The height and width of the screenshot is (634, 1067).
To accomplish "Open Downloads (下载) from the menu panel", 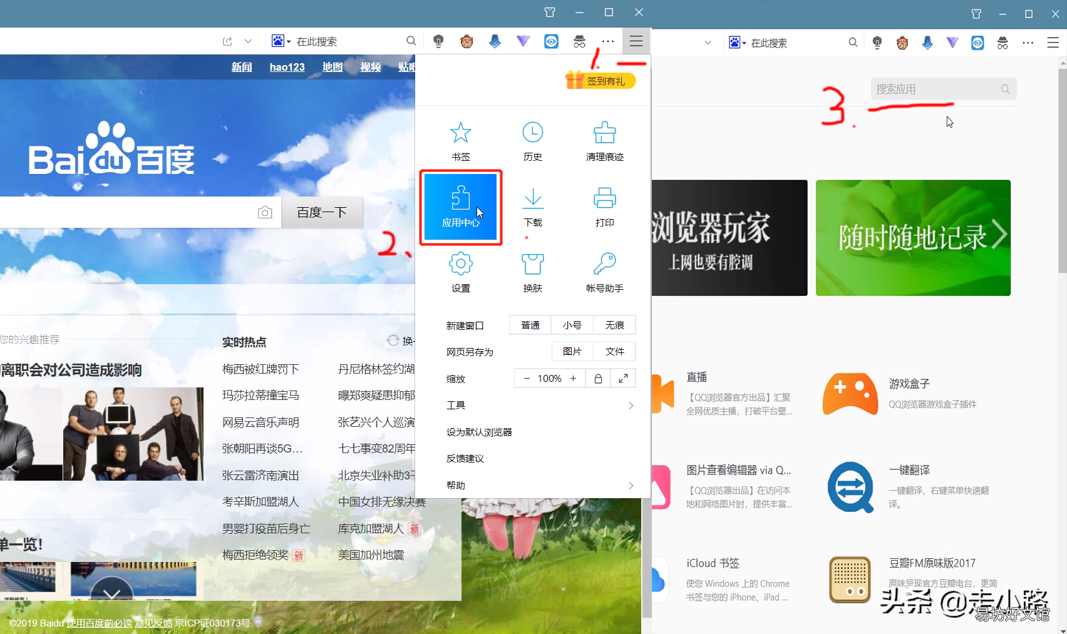I will pyautogui.click(x=533, y=207).
